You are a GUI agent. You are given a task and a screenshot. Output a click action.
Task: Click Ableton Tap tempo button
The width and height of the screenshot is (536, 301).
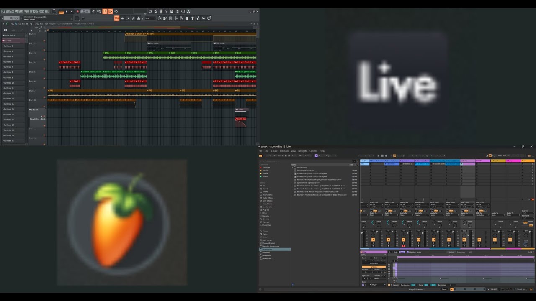click(x=275, y=156)
